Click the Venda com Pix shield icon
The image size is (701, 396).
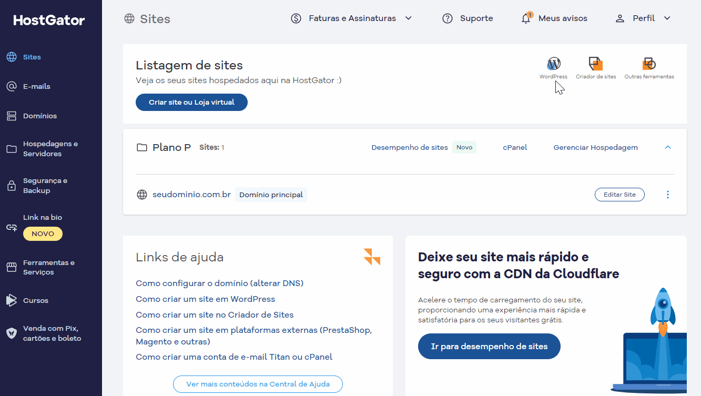click(12, 333)
